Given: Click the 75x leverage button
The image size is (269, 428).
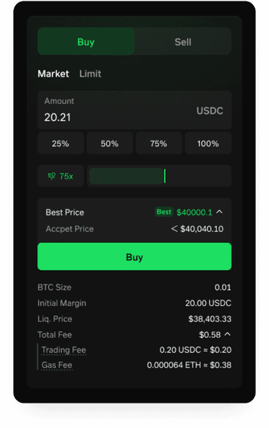Looking at the screenshot, I should 60,176.
